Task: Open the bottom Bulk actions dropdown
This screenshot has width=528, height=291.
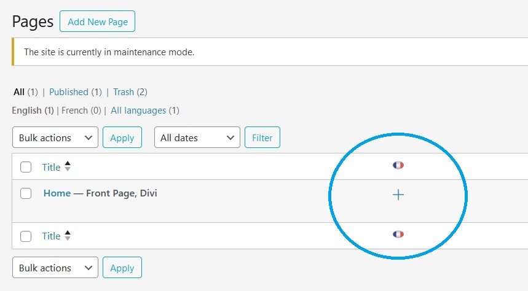Action: [55, 268]
